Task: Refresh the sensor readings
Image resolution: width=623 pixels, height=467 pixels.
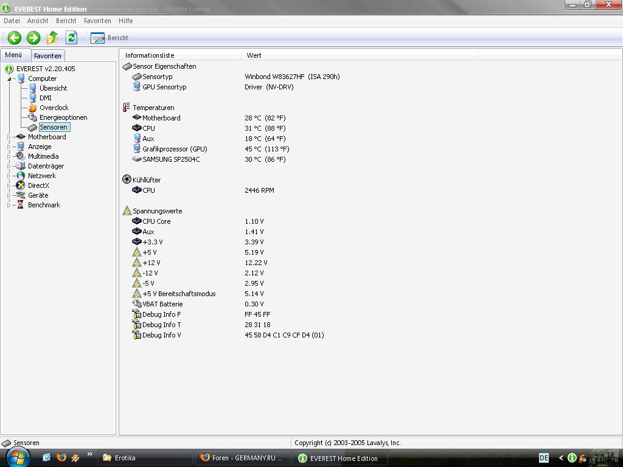Action: pos(72,38)
